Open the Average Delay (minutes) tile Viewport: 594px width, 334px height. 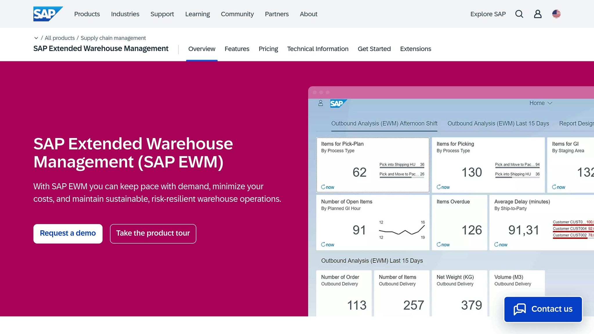[542, 222]
